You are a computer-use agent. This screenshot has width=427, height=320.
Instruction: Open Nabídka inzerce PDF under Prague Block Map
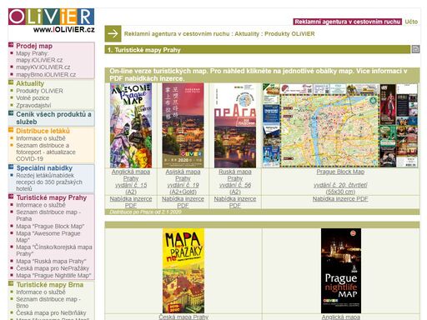tap(340, 199)
